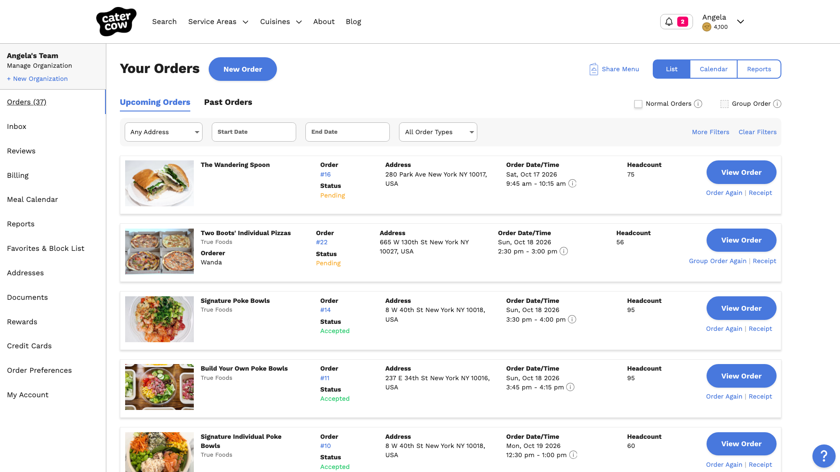Click time info icon for order #14
The height and width of the screenshot is (472, 840).
coord(572,319)
